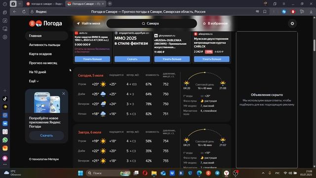Click the Yandex Pogoda logo
This screenshot has height=178, width=316.
[x=45, y=23]
